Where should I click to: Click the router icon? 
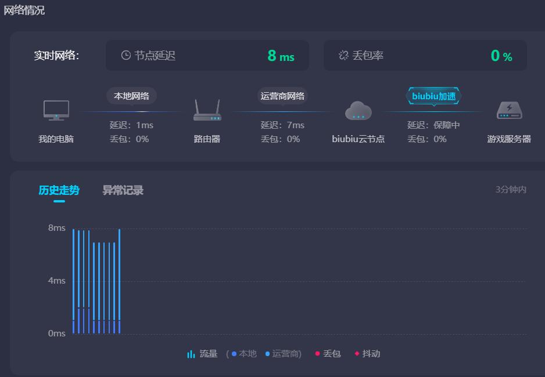207,110
